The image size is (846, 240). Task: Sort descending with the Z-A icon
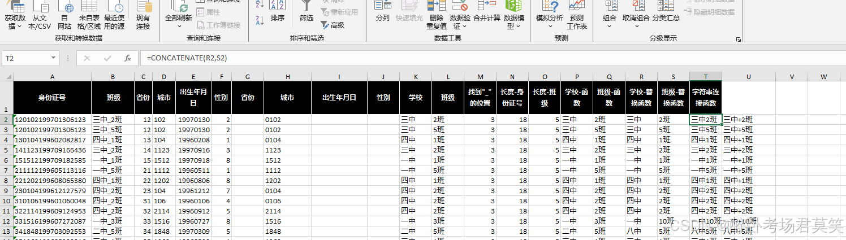point(260,20)
